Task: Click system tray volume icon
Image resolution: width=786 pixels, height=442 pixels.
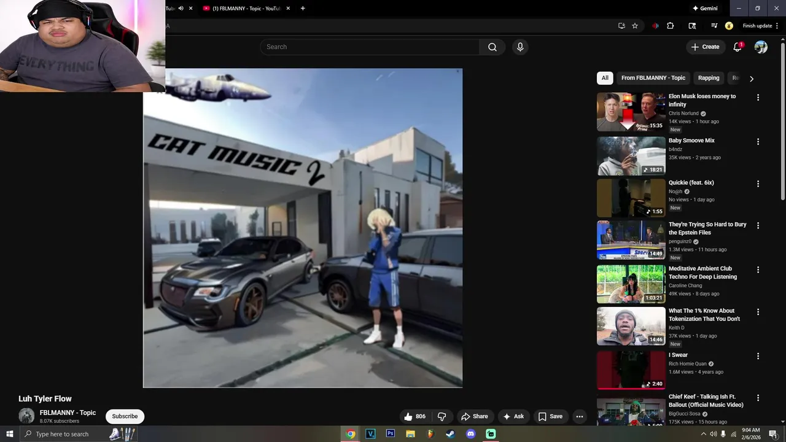Action: pos(713,434)
